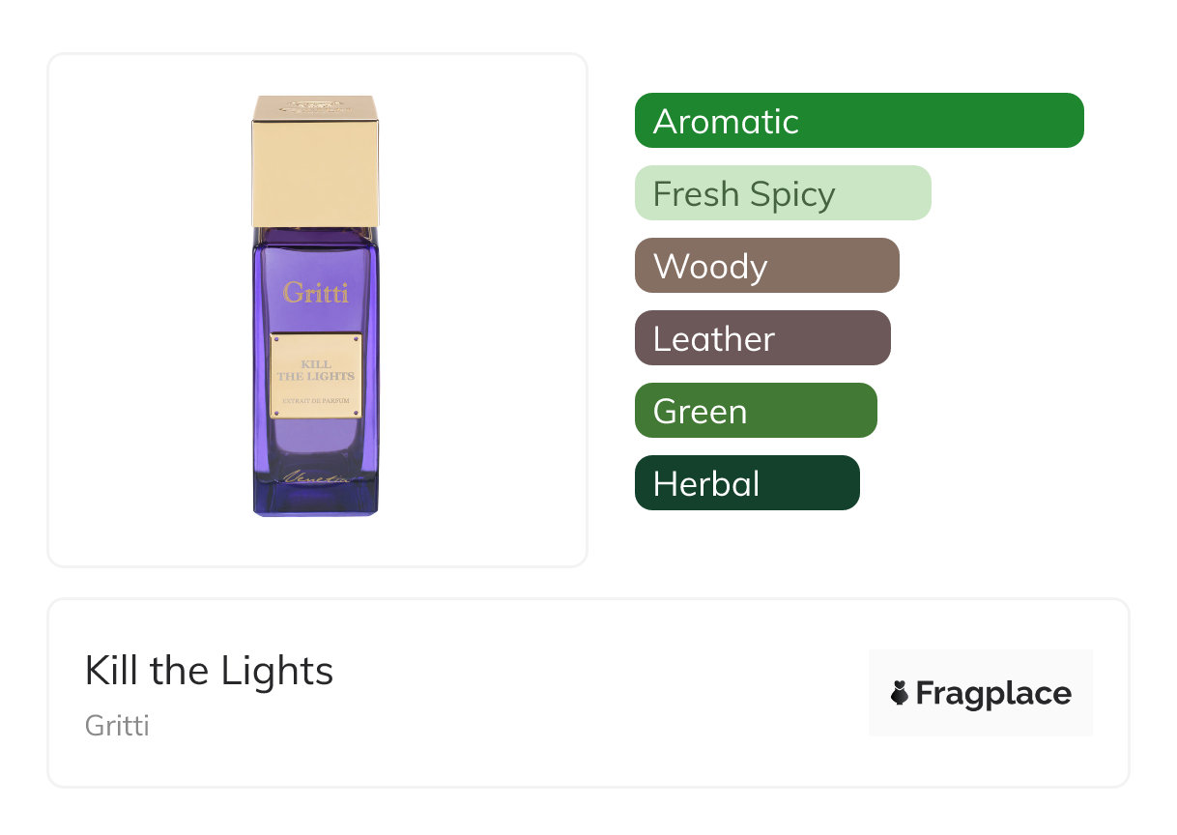1177x835 pixels.
Task: Click the Aromatic label text
Action: [x=726, y=122]
